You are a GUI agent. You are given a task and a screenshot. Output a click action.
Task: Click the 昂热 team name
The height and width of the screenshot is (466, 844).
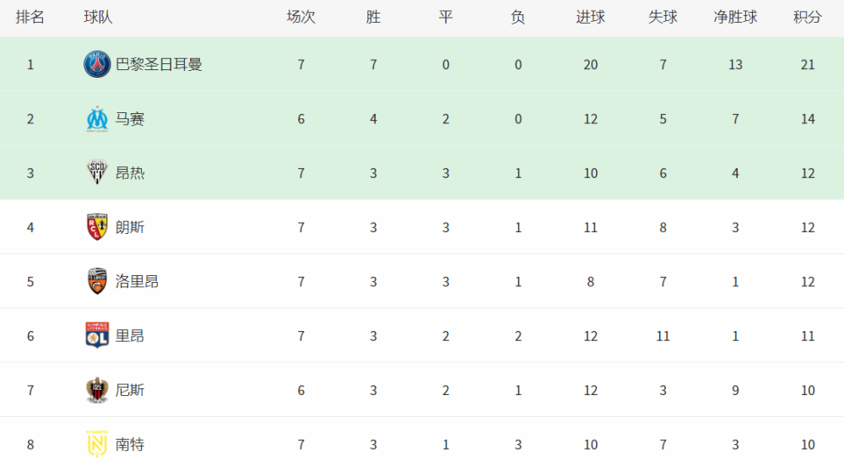(x=130, y=173)
